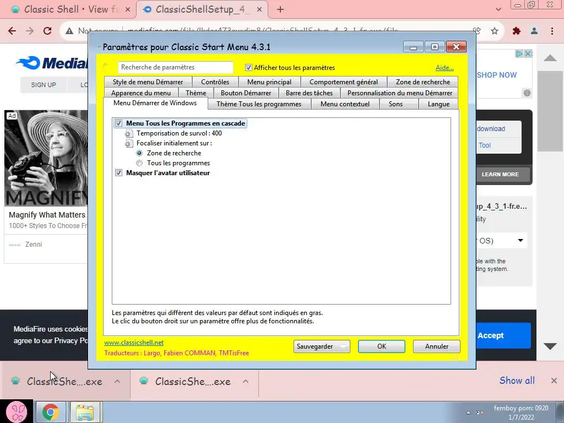Image resolution: width=564 pixels, height=423 pixels.
Task: Open Chrome from the taskbar
Action: point(50,412)
